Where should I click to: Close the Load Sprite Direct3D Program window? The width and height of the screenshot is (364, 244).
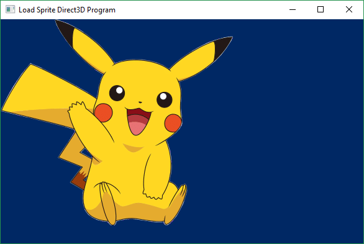click(349, 9)
